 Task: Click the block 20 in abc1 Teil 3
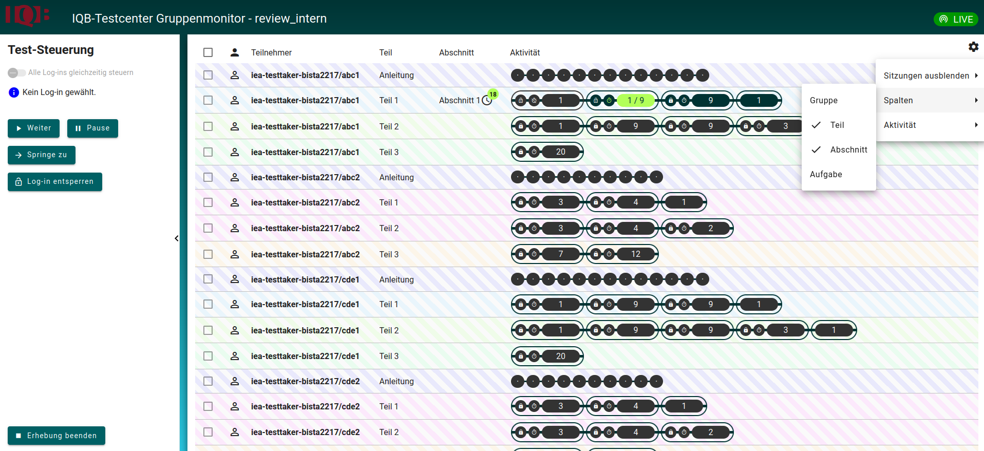click(x=560, y=152)
